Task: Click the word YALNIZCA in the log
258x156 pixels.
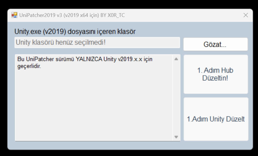Action: (88, 59)
